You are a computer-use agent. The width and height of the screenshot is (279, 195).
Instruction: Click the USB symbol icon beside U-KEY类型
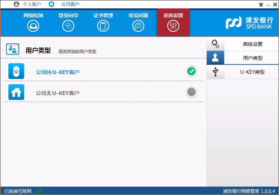[215, 72]
